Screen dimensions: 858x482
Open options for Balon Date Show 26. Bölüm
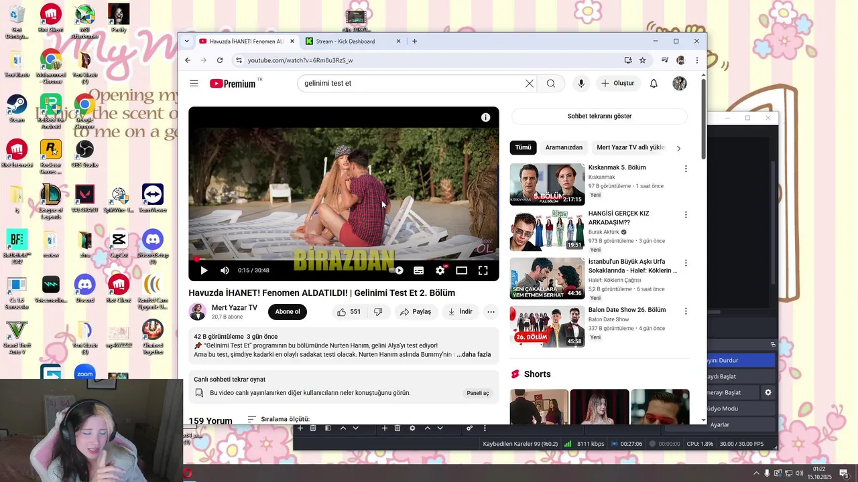tap(685, 311)
